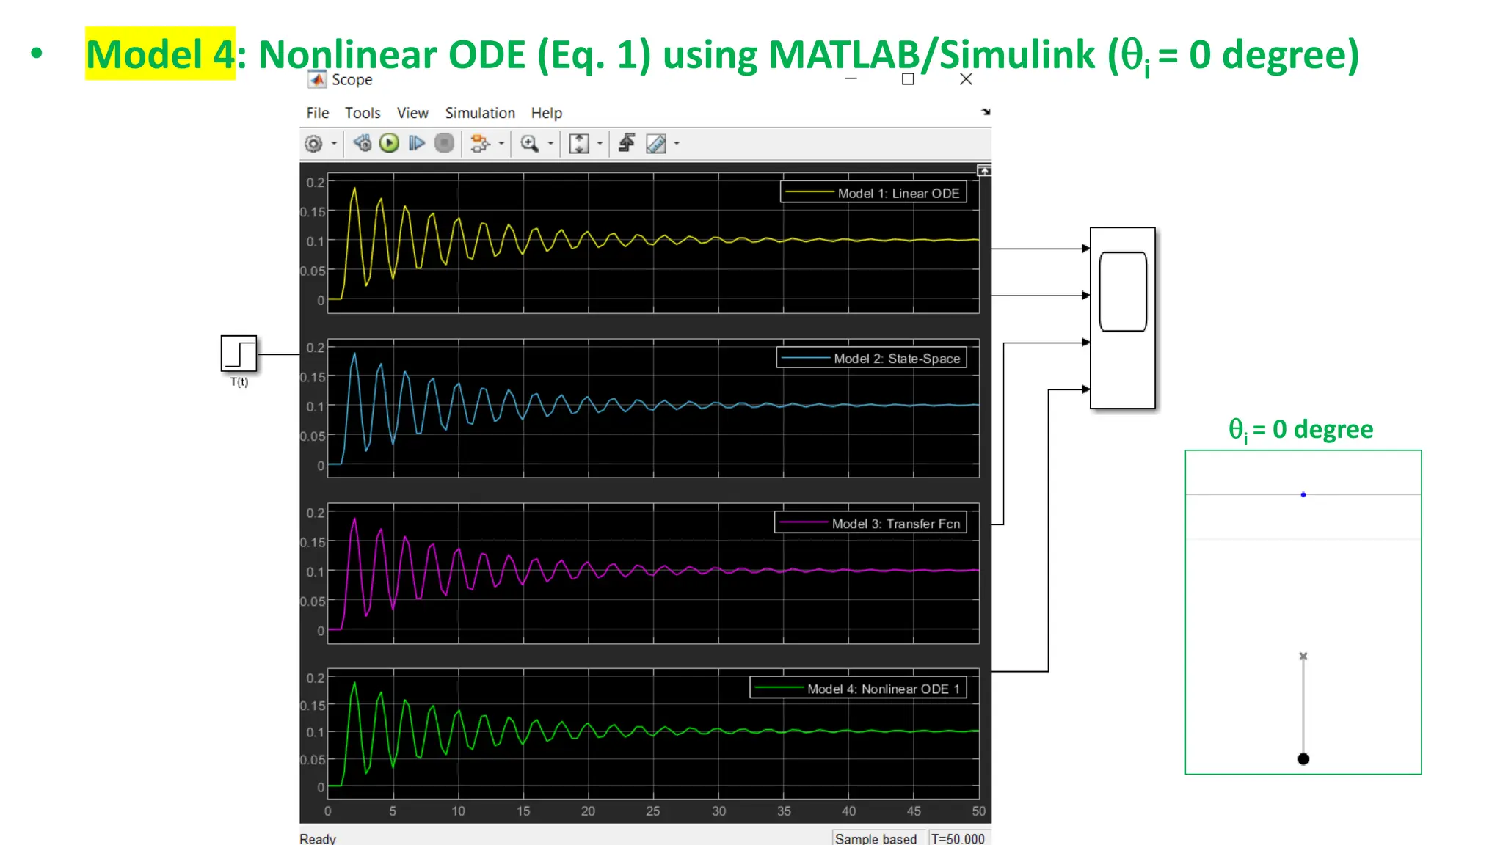Expand the Scale Axes dropdown arrow
The height and width of the screenshot is (845, 1503).
(600, 144)
